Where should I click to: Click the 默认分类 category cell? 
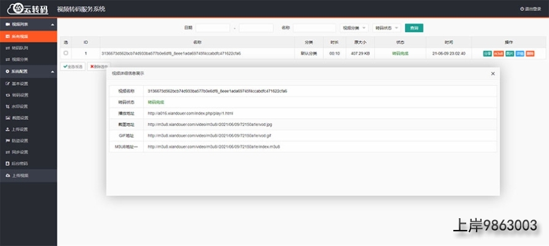point(309,54)
